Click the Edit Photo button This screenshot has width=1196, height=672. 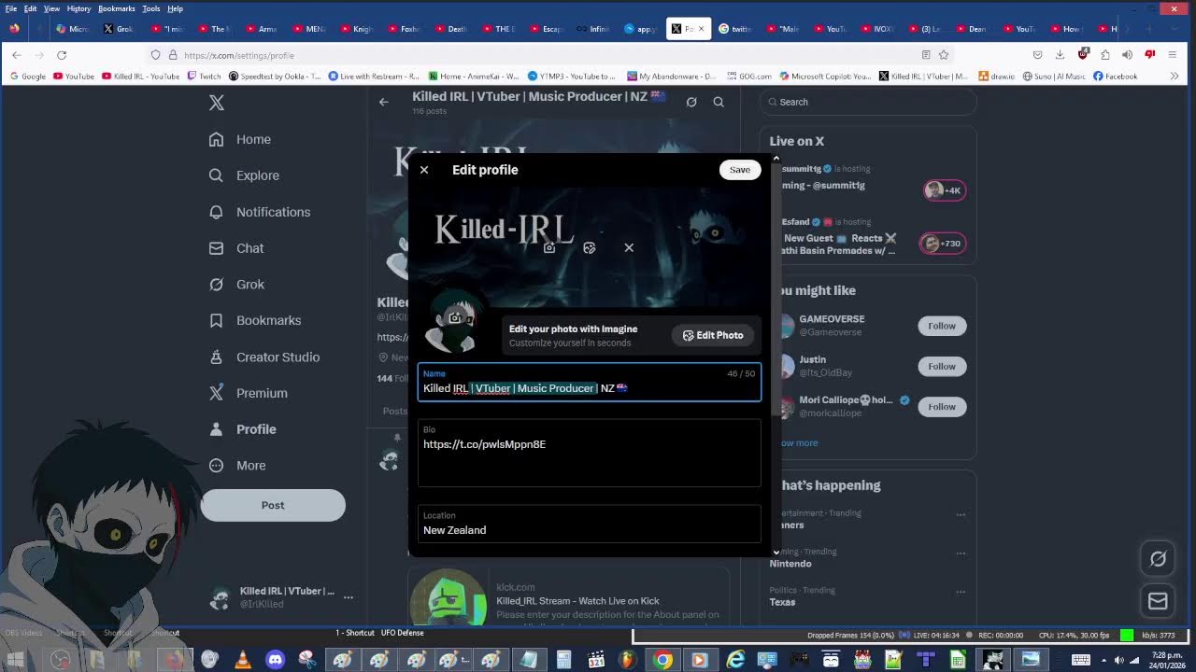(713, 335)
